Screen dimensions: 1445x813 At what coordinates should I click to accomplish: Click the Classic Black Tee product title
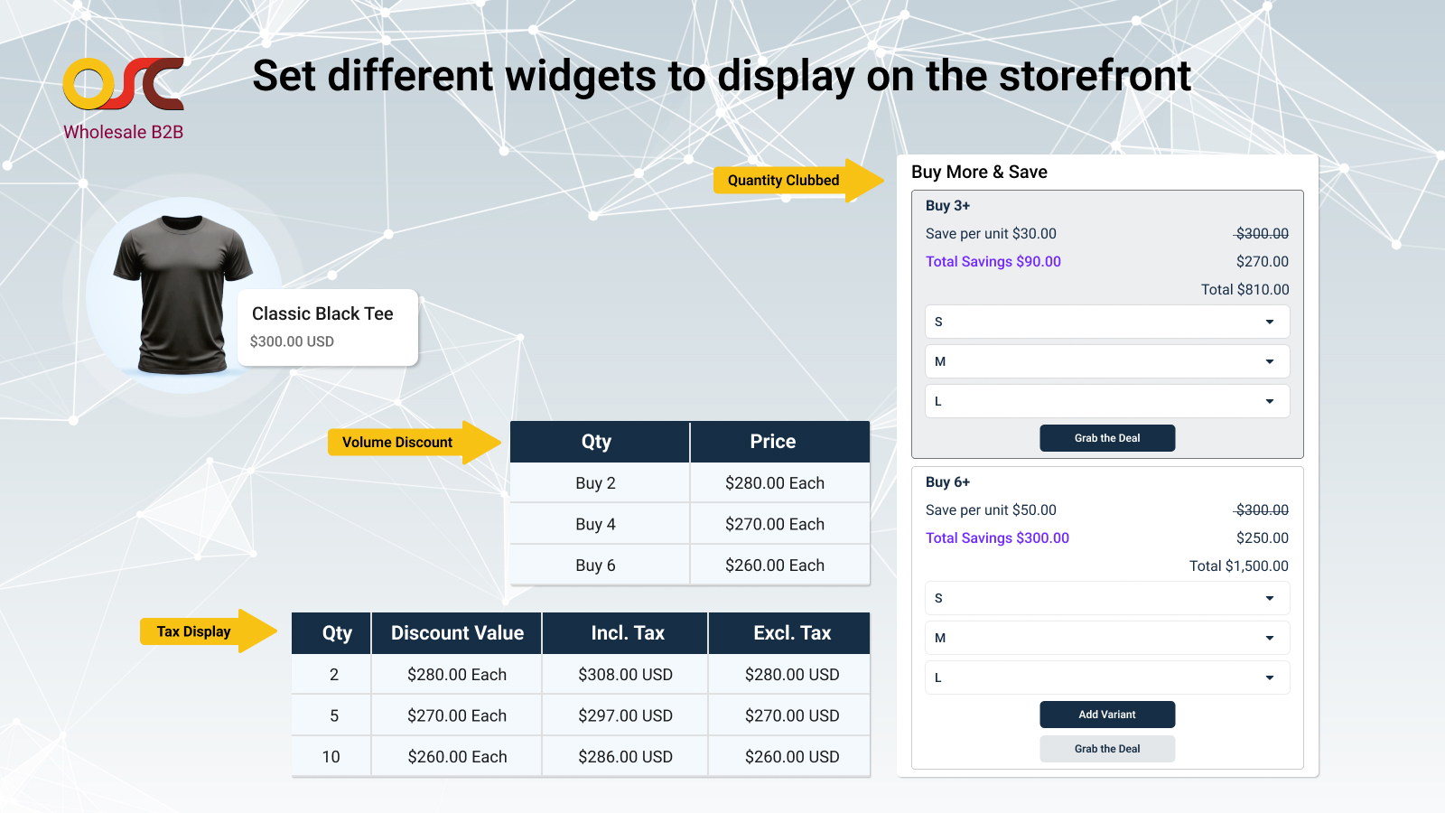coord(322,313)
